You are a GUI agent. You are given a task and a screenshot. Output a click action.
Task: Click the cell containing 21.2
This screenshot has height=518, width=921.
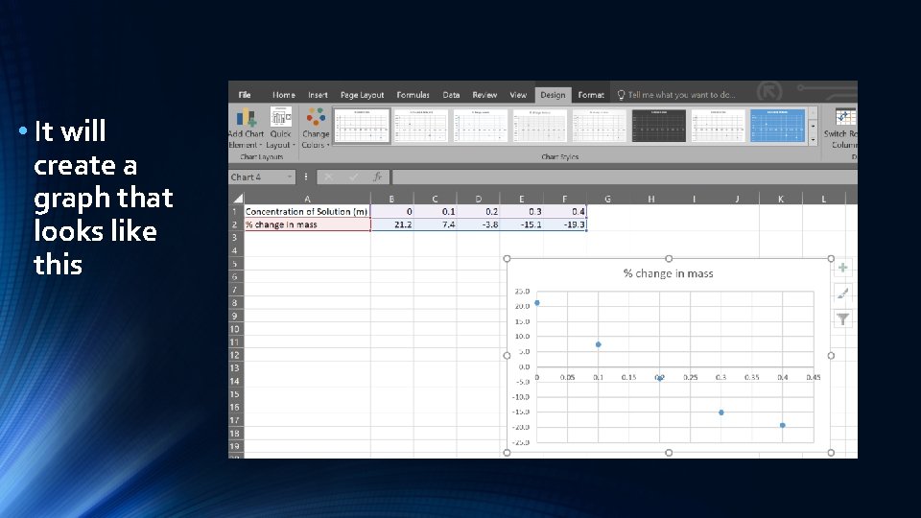coord(391,224)
